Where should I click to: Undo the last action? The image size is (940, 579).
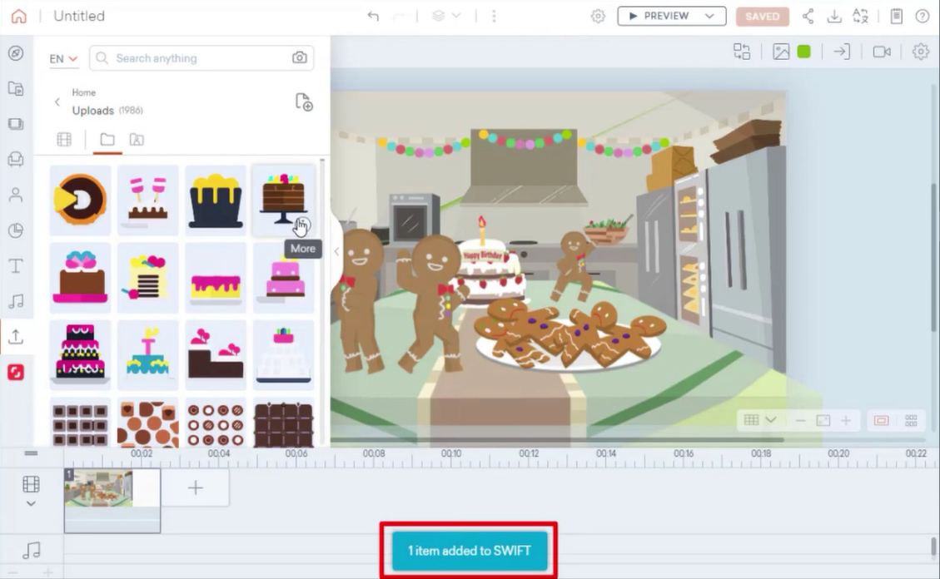373,16
